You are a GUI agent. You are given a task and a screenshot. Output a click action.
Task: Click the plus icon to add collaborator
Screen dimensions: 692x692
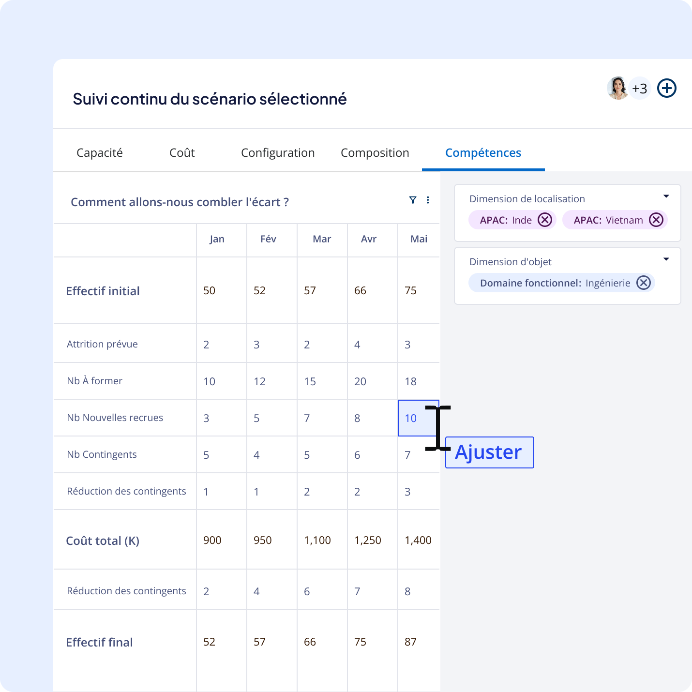666,89
